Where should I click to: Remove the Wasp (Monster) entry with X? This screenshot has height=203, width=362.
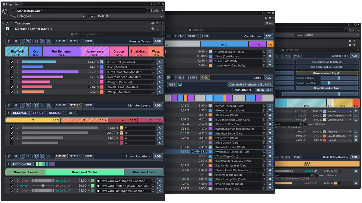160,92
